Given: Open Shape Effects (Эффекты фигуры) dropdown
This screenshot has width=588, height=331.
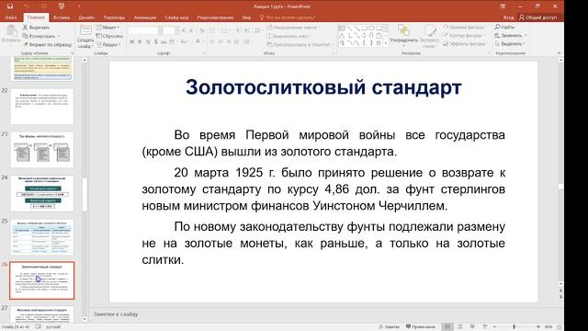Looking at the screenshot, I should click(x=465, y=43).
